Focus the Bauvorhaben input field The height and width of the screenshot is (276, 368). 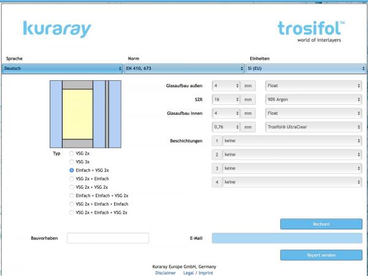108,238
